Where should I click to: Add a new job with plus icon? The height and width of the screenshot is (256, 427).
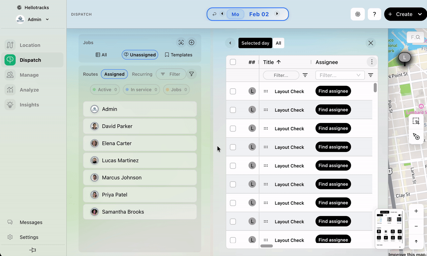pos(191,42)
